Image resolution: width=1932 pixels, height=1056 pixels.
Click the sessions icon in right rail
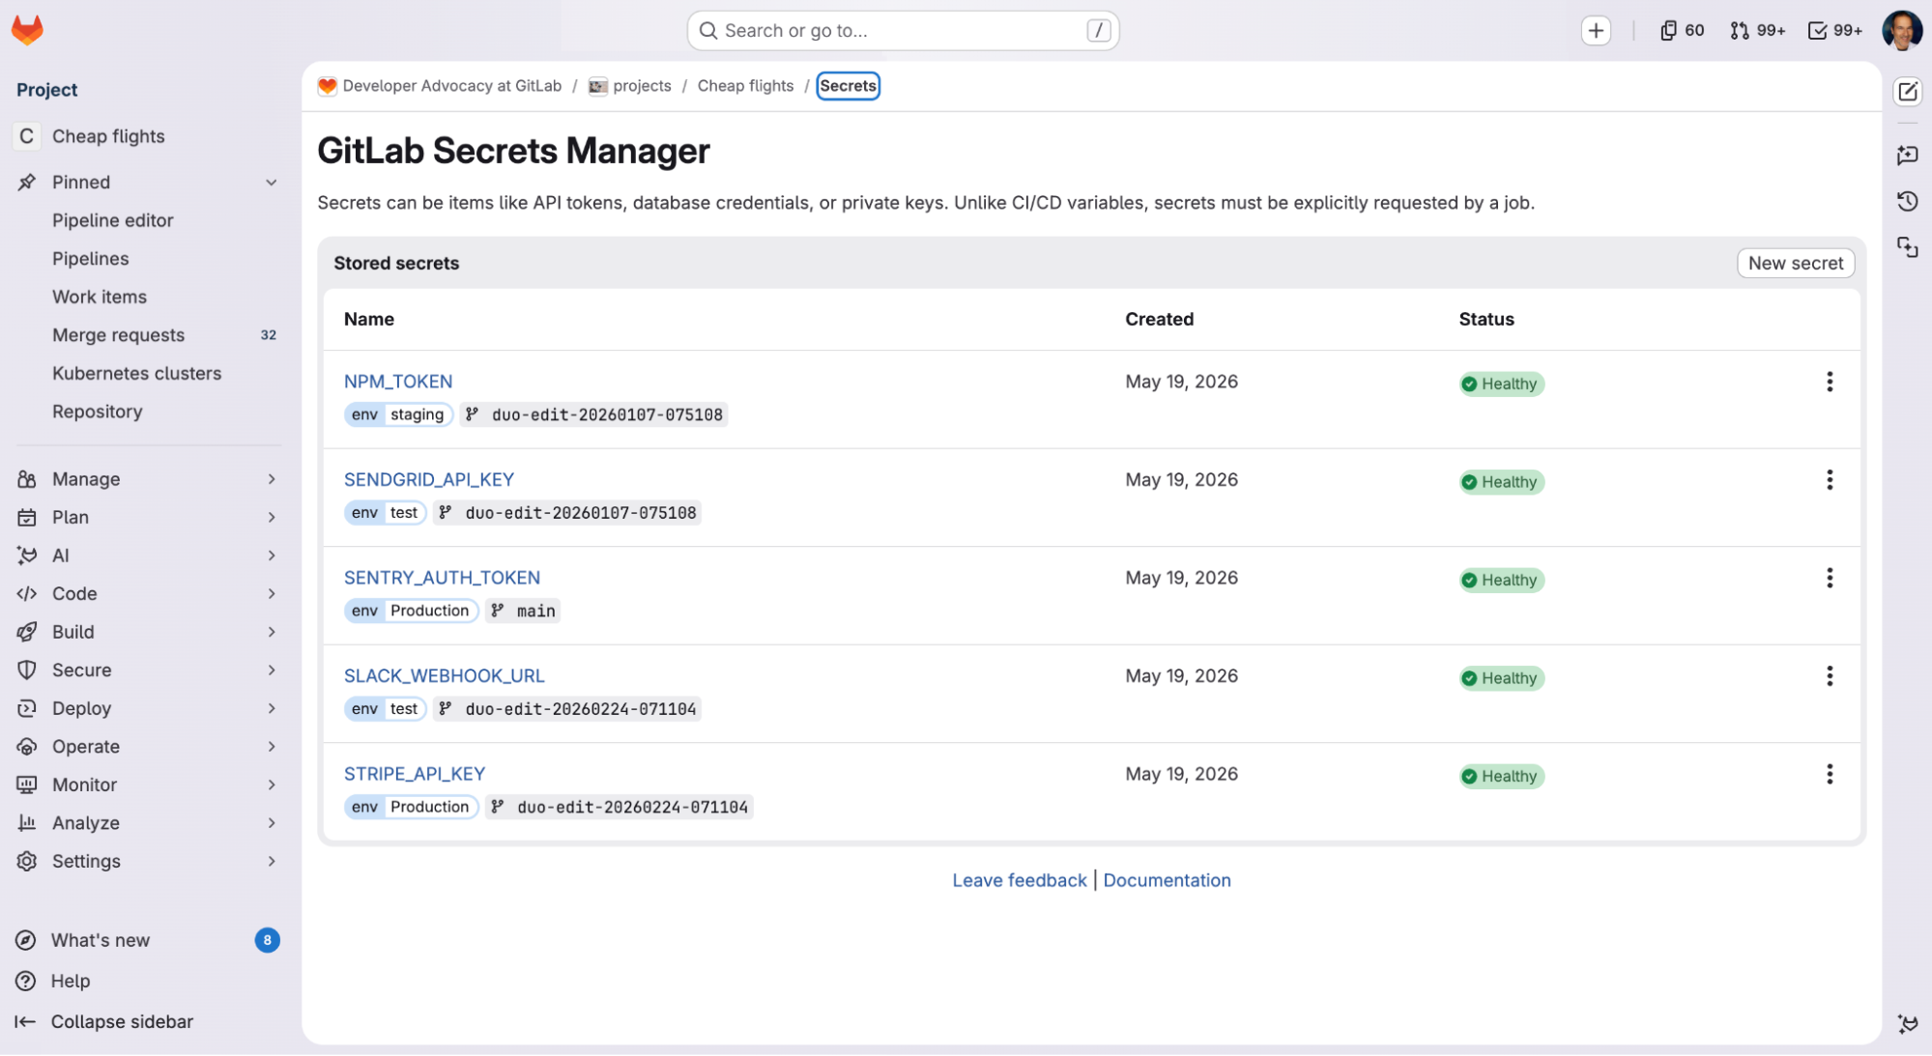(1907, 247)
